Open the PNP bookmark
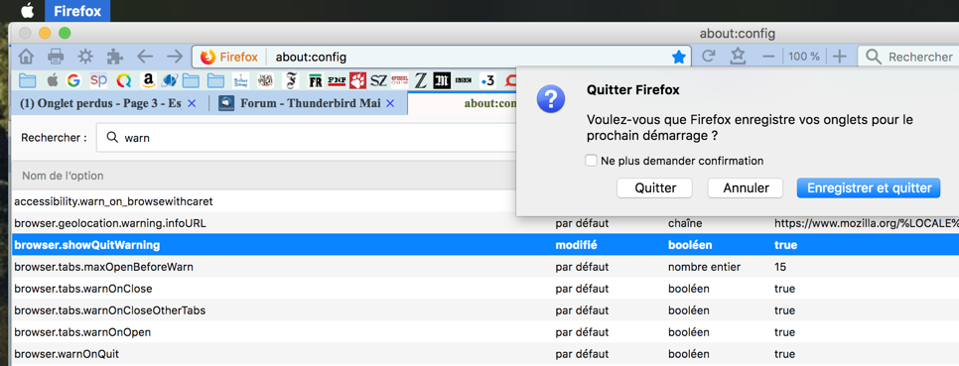This screenshot has width=959, height=366. (337, 80)
